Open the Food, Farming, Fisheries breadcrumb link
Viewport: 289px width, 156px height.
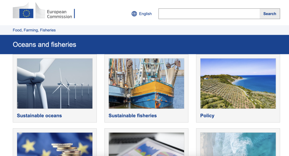coord(34,30)
